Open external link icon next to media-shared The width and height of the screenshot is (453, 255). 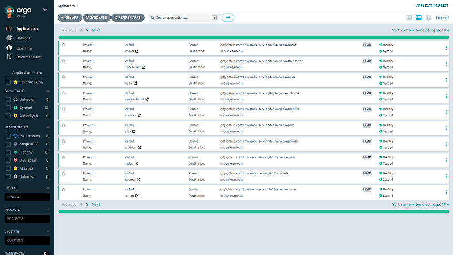pyautogui.click(x=147, y=99)
